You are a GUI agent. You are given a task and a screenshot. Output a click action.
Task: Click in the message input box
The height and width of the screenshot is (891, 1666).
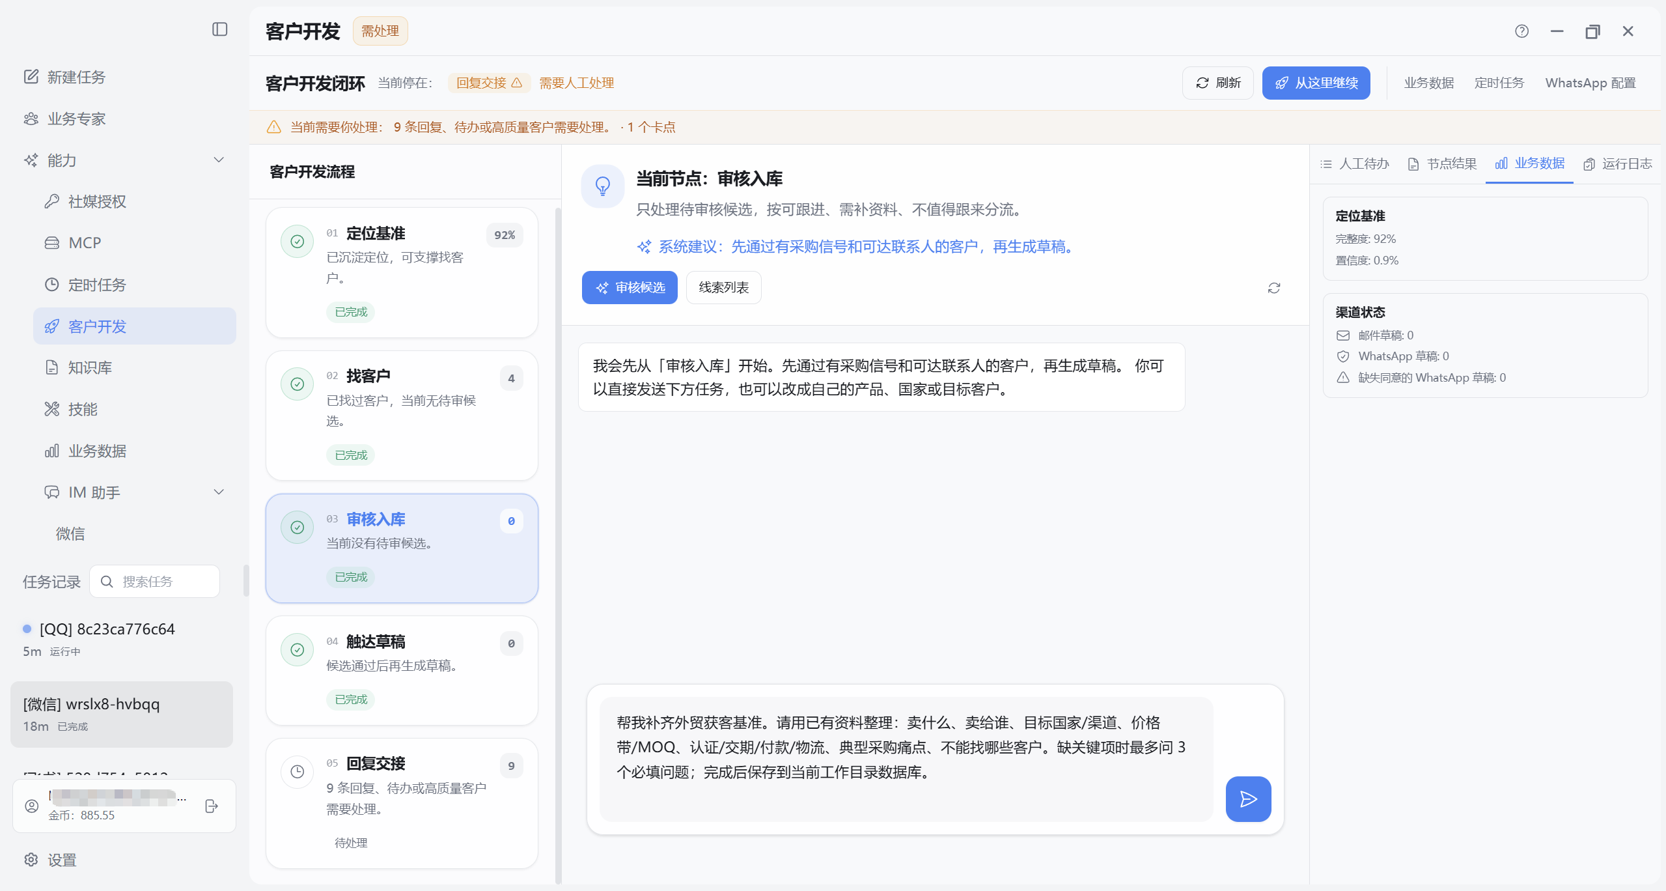[906, 759]
